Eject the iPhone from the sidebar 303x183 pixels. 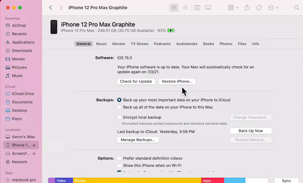click(34, 145)
